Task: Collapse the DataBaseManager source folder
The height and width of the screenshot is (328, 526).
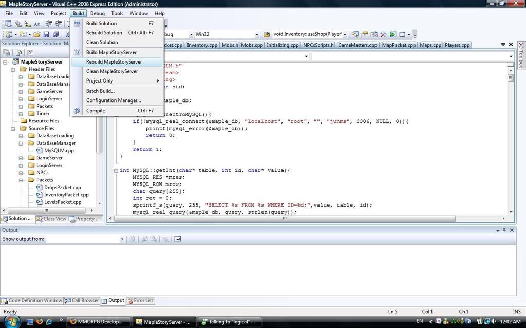Action: [x=21, y=143]
